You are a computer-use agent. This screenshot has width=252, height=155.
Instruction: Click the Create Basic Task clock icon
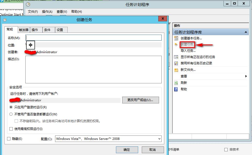176,38
